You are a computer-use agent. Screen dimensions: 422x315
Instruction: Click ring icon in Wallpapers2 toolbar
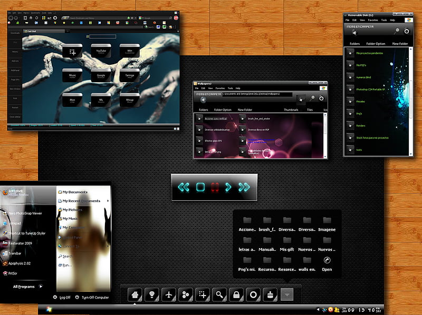[321, 99]
